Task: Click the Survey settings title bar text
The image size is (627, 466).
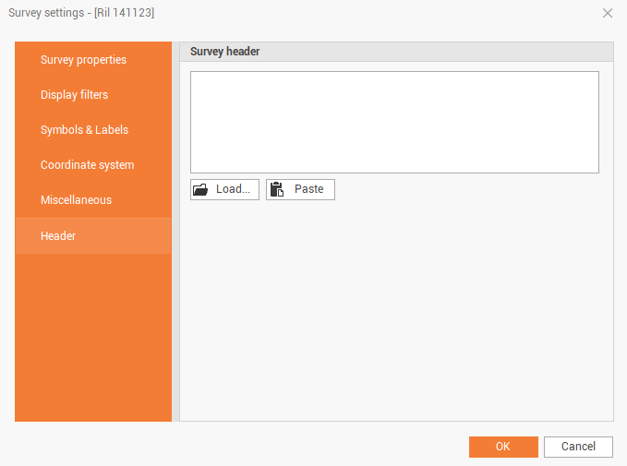Action: click(81, 13)
